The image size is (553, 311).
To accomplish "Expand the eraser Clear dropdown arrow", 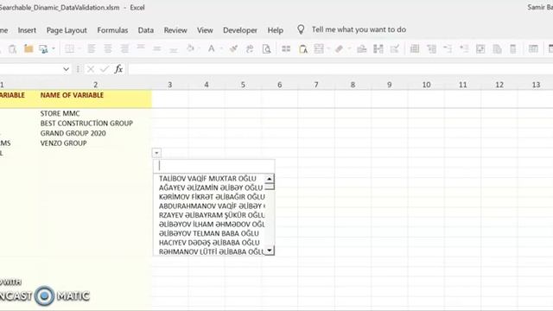I will tap(349, 48).
